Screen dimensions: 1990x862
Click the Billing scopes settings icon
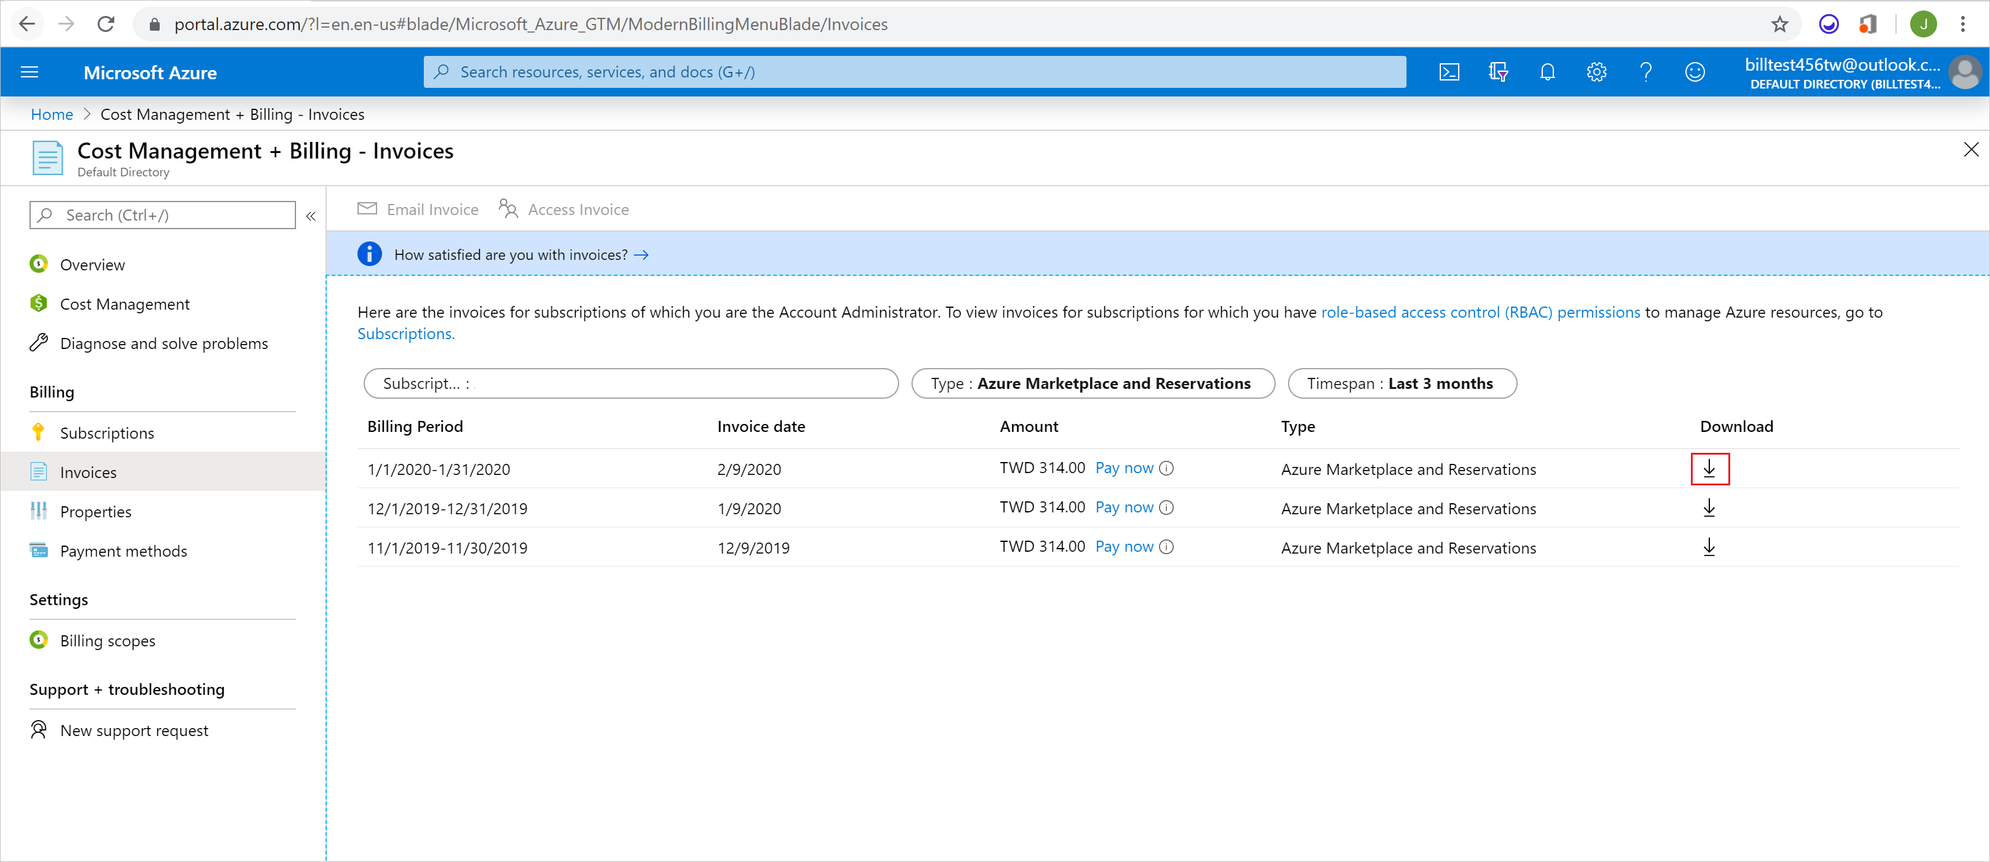coord(39,638)
